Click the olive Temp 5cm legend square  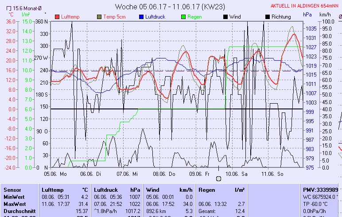[99, 17]
